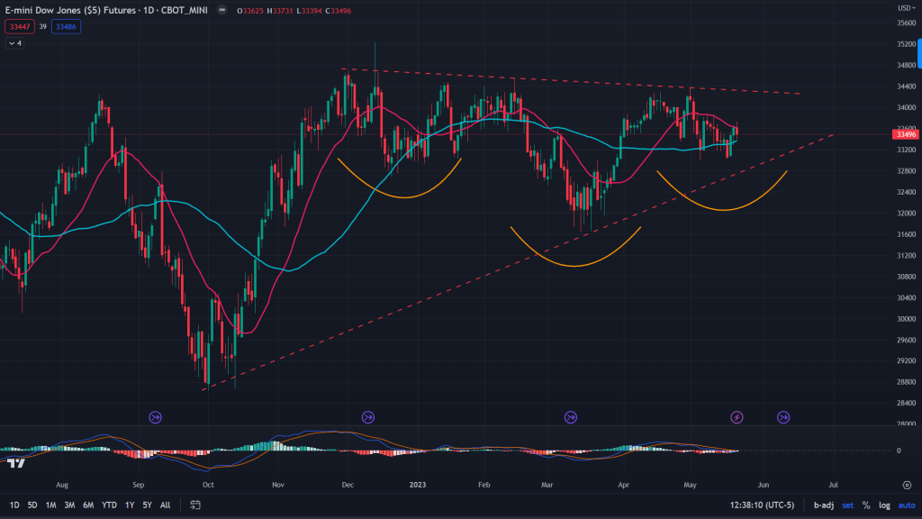
Task: Toggle the percent (%) scale mode
Action: [x=866, y=505]
